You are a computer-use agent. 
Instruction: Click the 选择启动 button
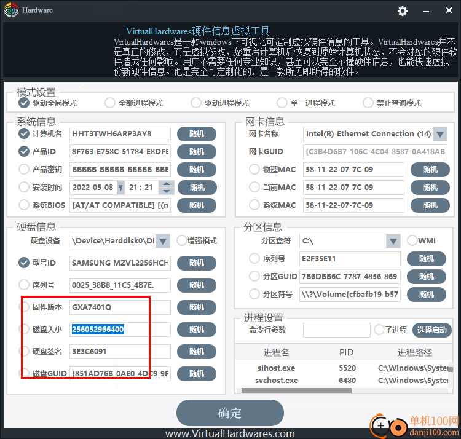tap(432, 330)
